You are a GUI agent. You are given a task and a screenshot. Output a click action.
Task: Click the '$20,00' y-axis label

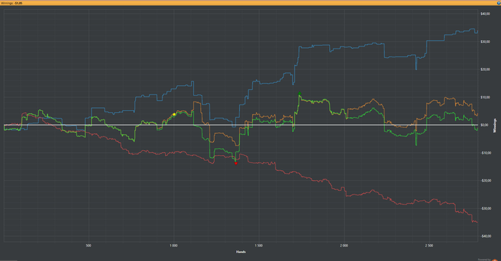coord(485,69)
